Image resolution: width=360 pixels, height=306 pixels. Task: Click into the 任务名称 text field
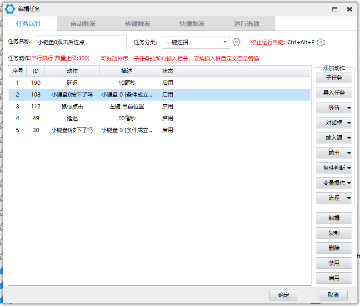pyautogui.click(x=81, y=42)
